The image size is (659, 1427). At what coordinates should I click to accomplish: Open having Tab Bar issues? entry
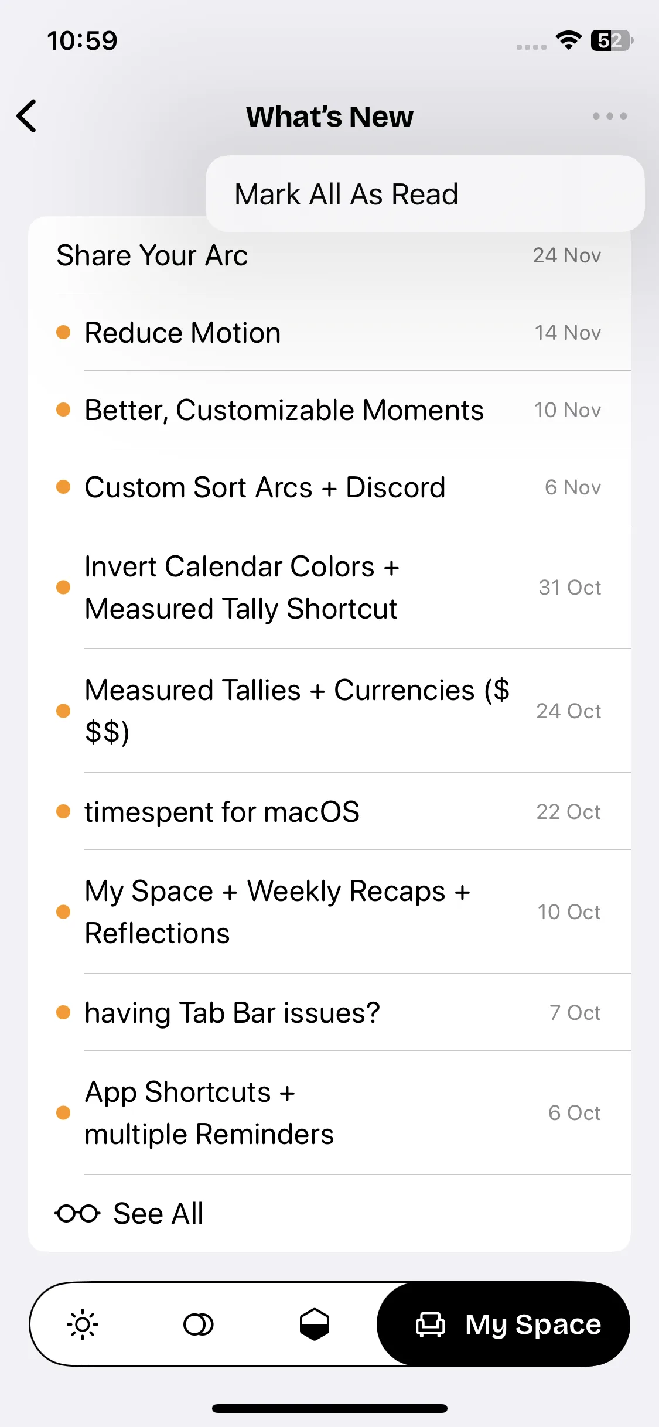pyautogui.click(x=232, y=1013)
